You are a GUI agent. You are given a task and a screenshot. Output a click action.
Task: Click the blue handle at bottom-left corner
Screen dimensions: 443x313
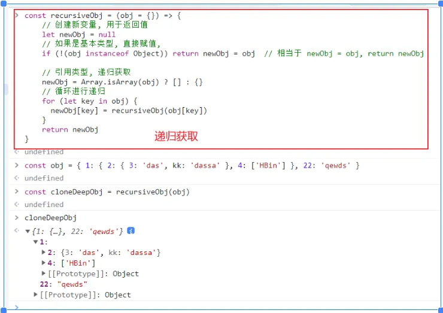[x=2, y=310]
